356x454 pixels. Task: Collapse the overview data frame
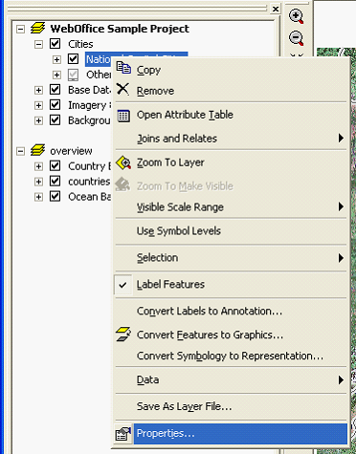pos(20,151)
